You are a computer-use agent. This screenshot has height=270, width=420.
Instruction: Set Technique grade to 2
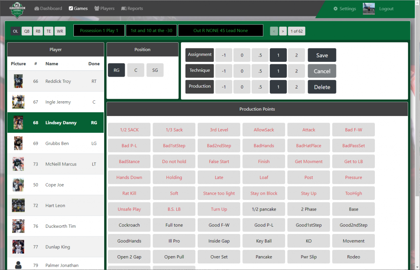pyautogui.click(x=297, y=71)
